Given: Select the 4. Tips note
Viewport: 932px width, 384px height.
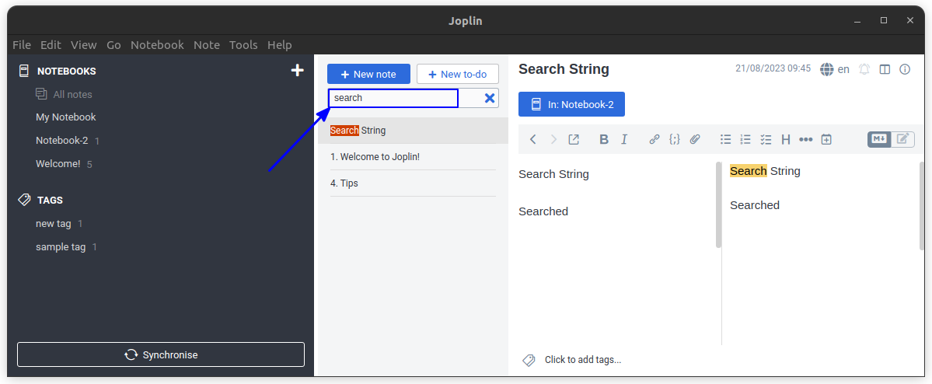Looking at the screenshot, I should [413, 183].
